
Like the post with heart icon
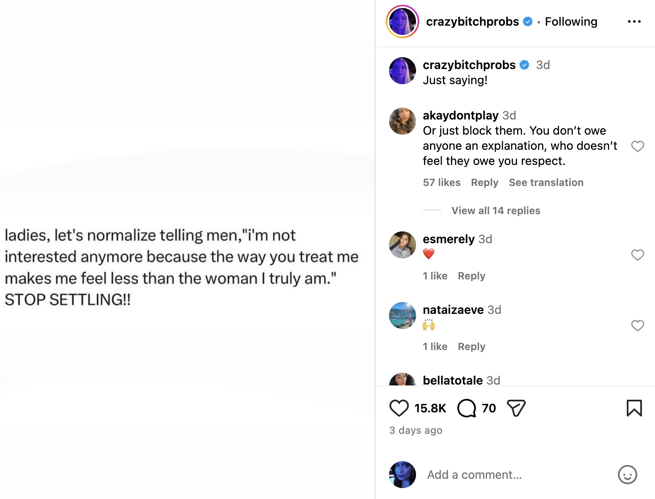[399, 408]
